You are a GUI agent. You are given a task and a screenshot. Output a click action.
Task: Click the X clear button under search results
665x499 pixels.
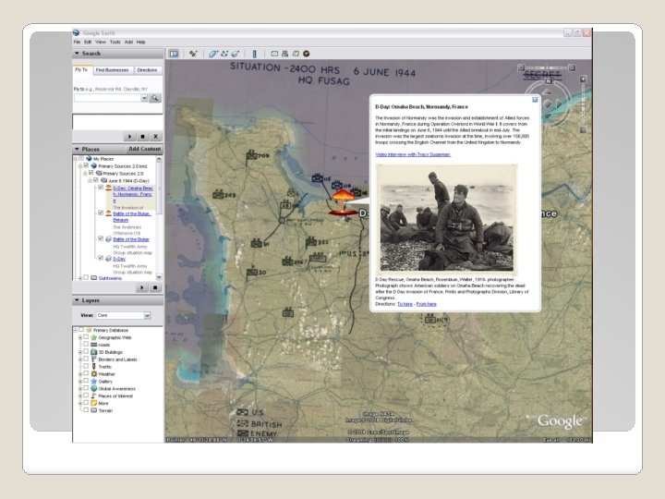(156, 137)
